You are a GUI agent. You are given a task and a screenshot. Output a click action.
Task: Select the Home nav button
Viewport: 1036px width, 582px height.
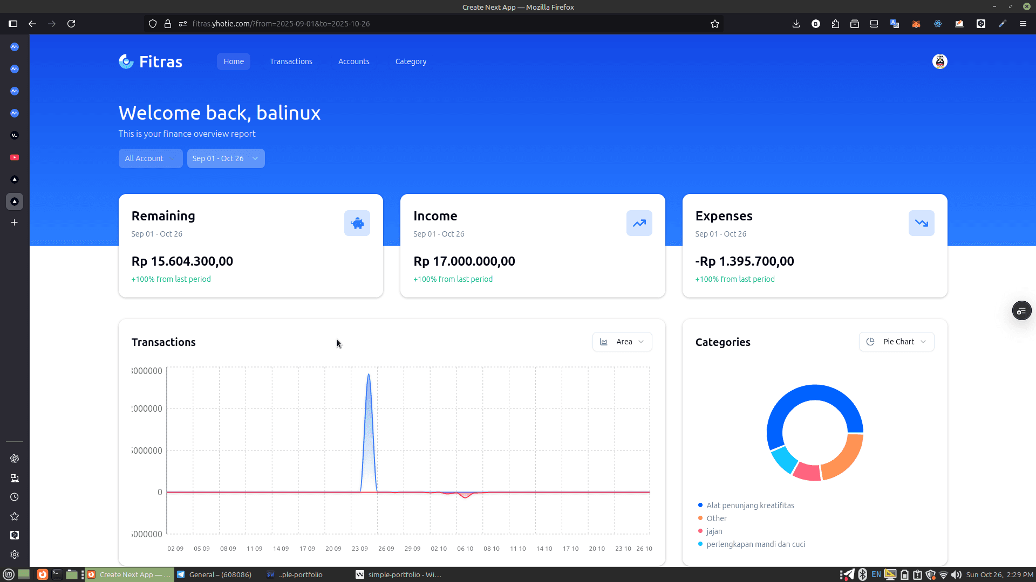click(233, 61)
